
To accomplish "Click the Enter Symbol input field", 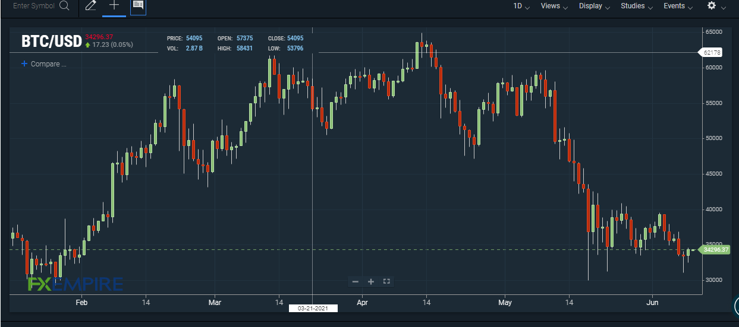I will 34,6.
